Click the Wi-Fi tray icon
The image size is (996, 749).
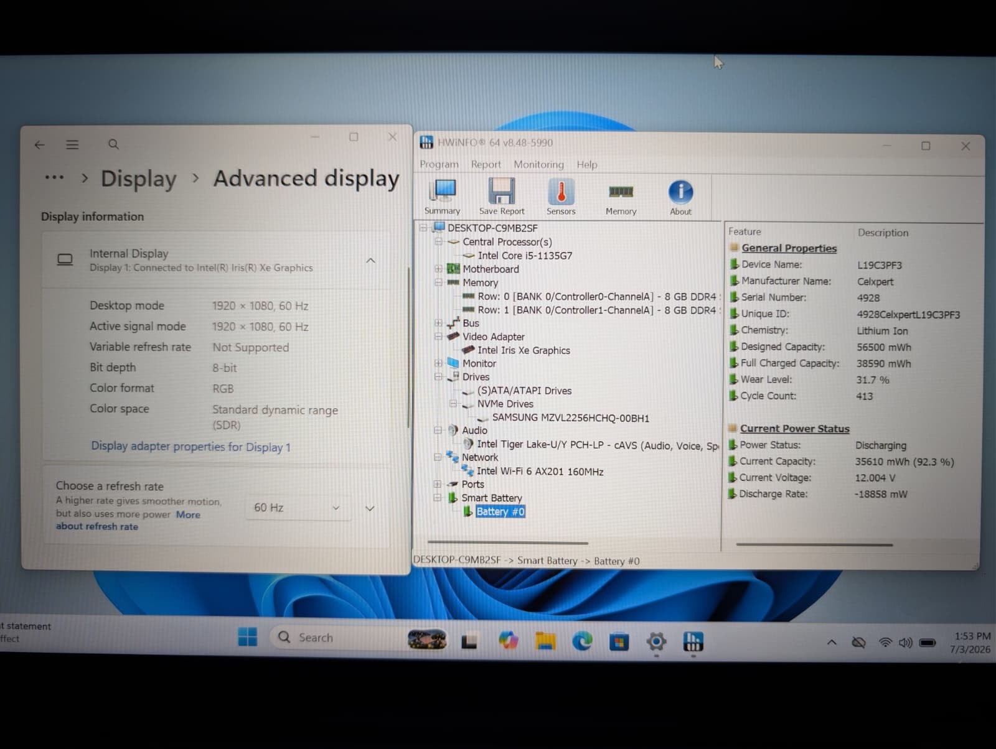coord(885,643)
